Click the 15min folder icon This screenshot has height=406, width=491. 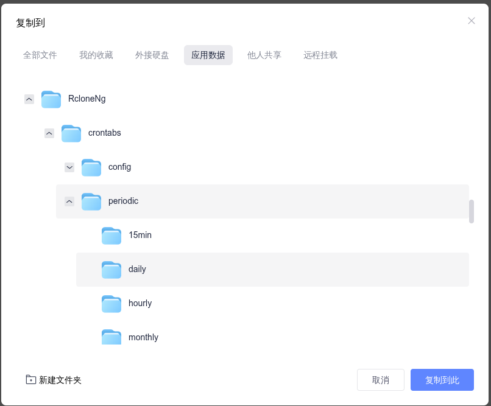111,236
